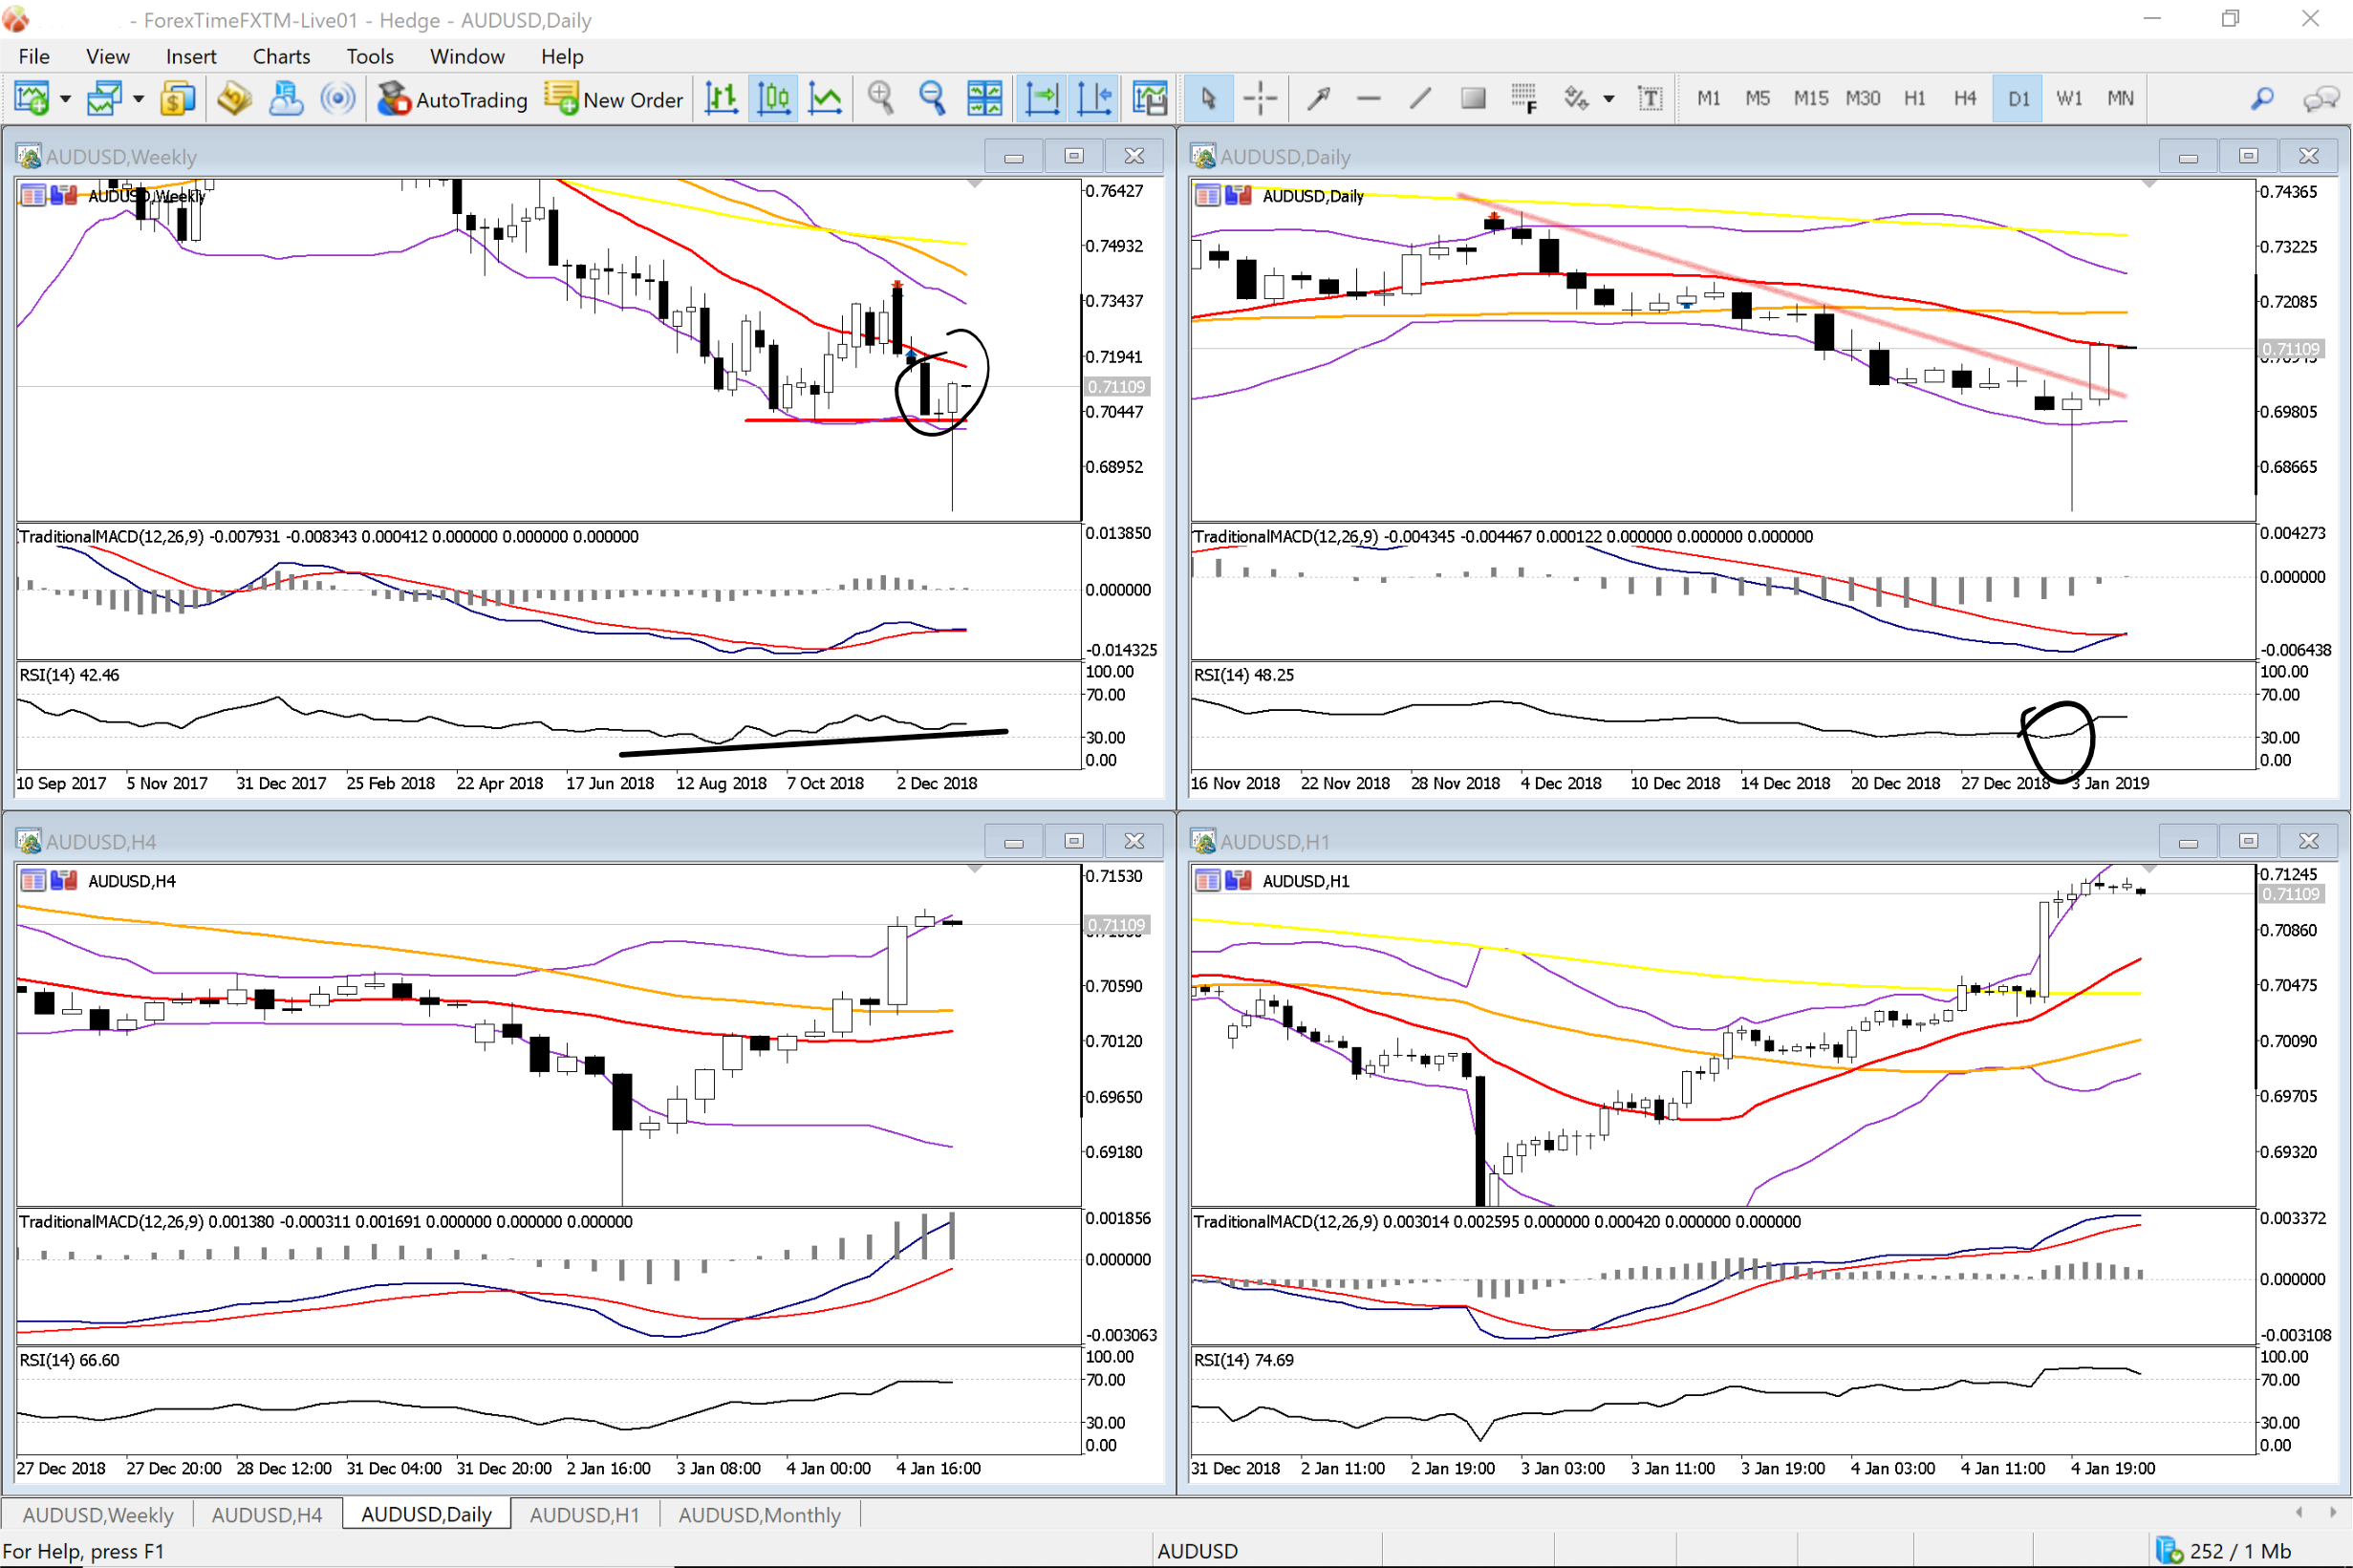Click the New Order button

click(x=614, y=99)
